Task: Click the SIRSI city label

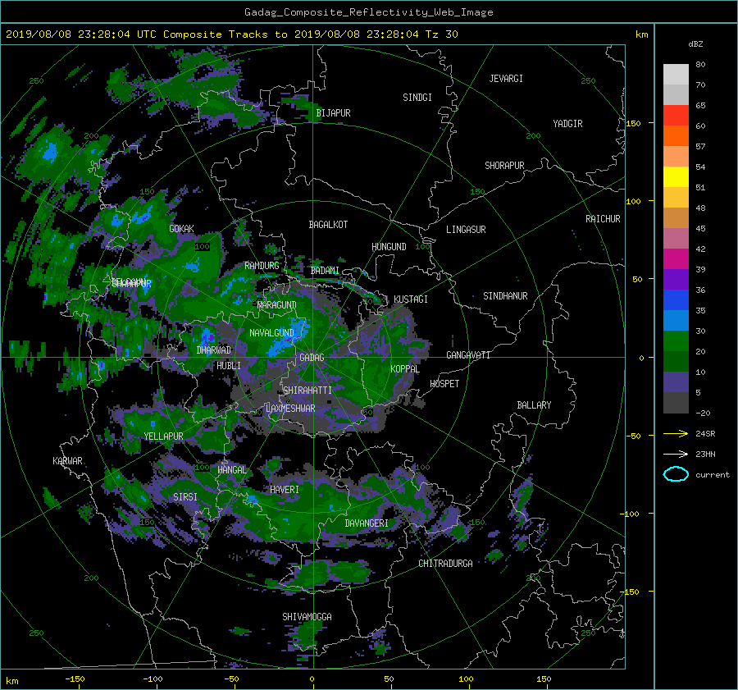Action: point(185,497)
